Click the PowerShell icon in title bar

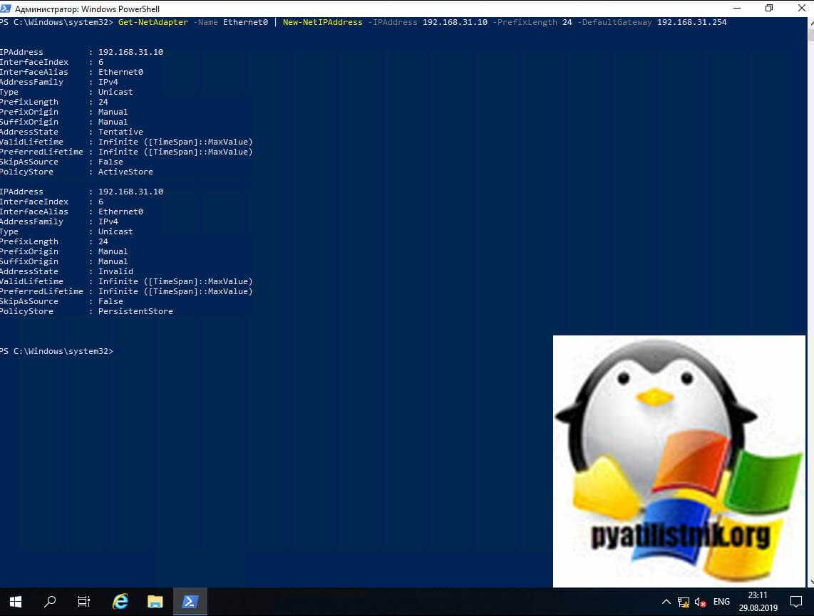coord(6,9)
